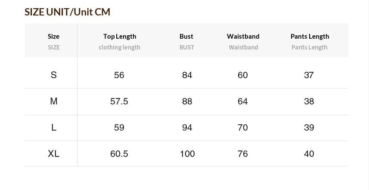
Task: Click the Waistband column header
Action: pyautogui.click(x=243, y=37)
